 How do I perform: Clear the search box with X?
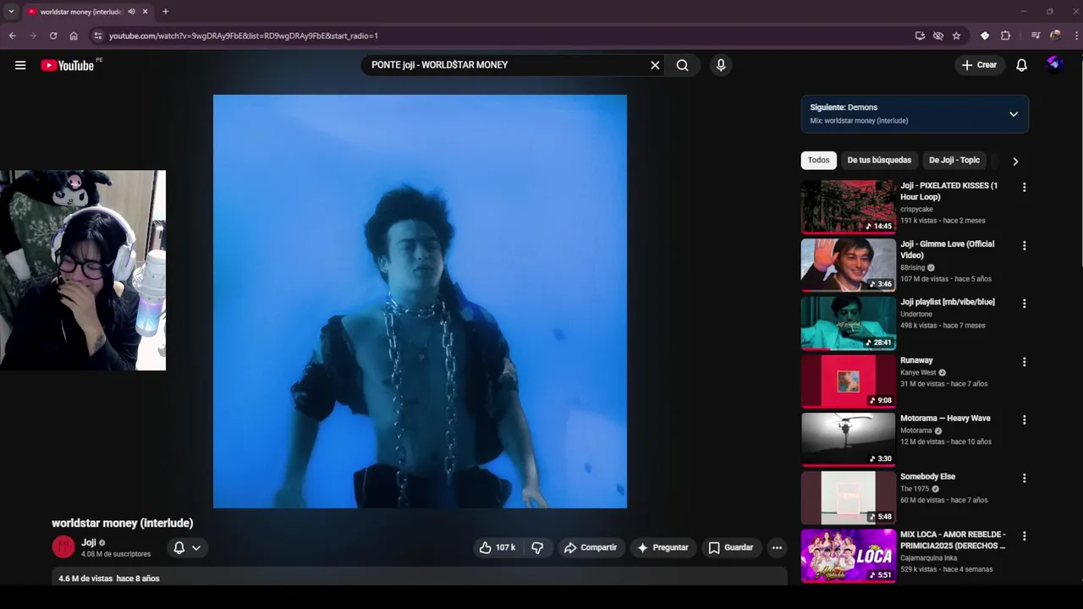(x=655, y=65)
